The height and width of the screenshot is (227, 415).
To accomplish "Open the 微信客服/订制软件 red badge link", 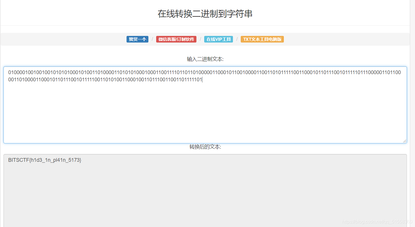I will [x=176, y=39].
